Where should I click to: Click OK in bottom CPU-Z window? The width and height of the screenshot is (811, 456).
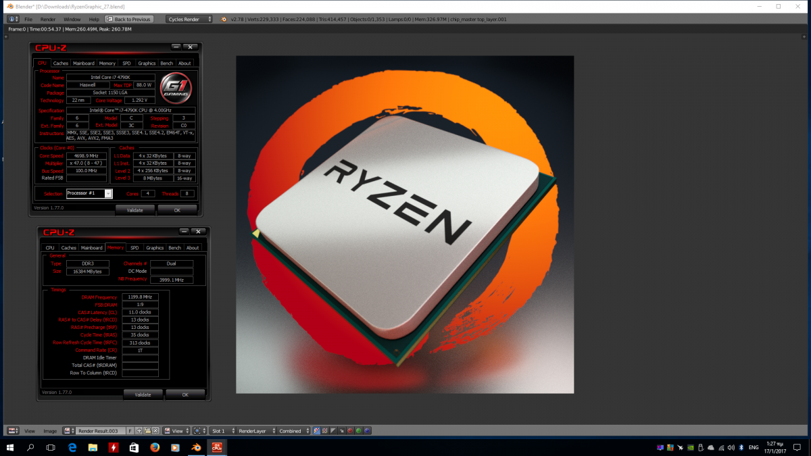tap(185, 395)
